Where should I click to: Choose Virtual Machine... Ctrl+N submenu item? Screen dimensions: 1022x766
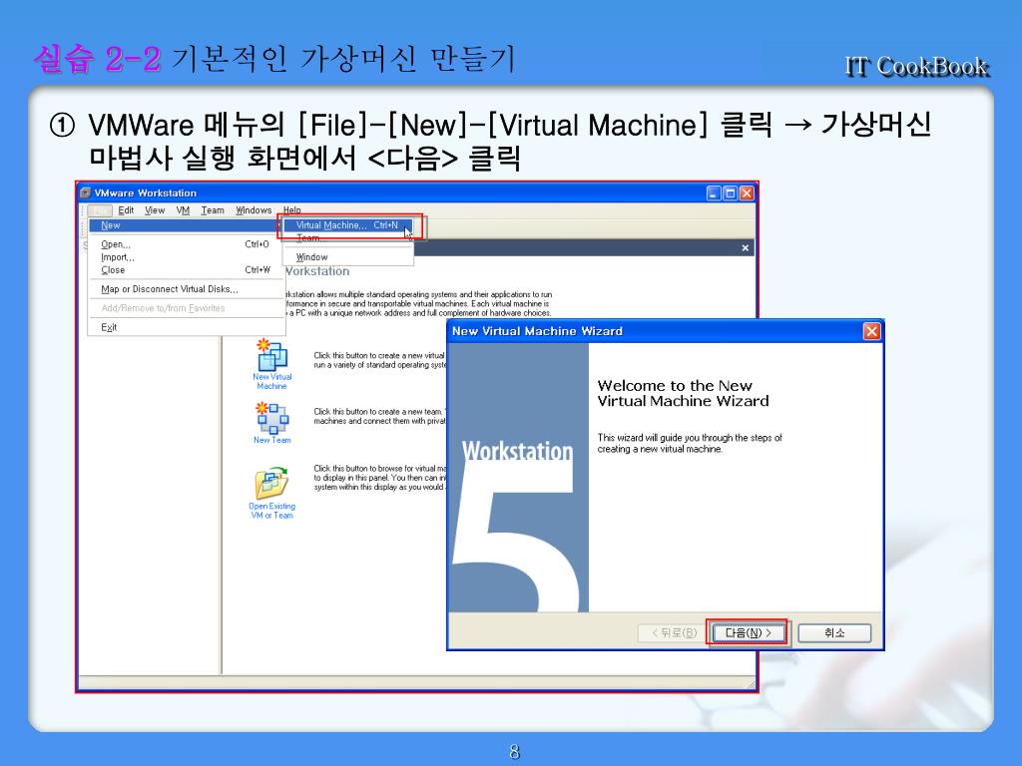(348, 225)
